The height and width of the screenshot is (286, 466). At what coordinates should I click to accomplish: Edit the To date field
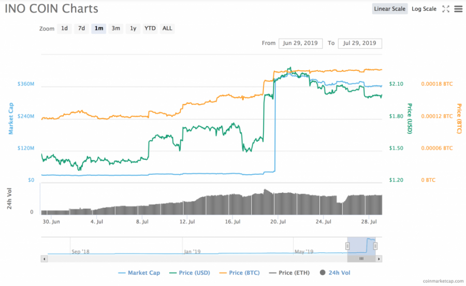(x=360, y=43)
